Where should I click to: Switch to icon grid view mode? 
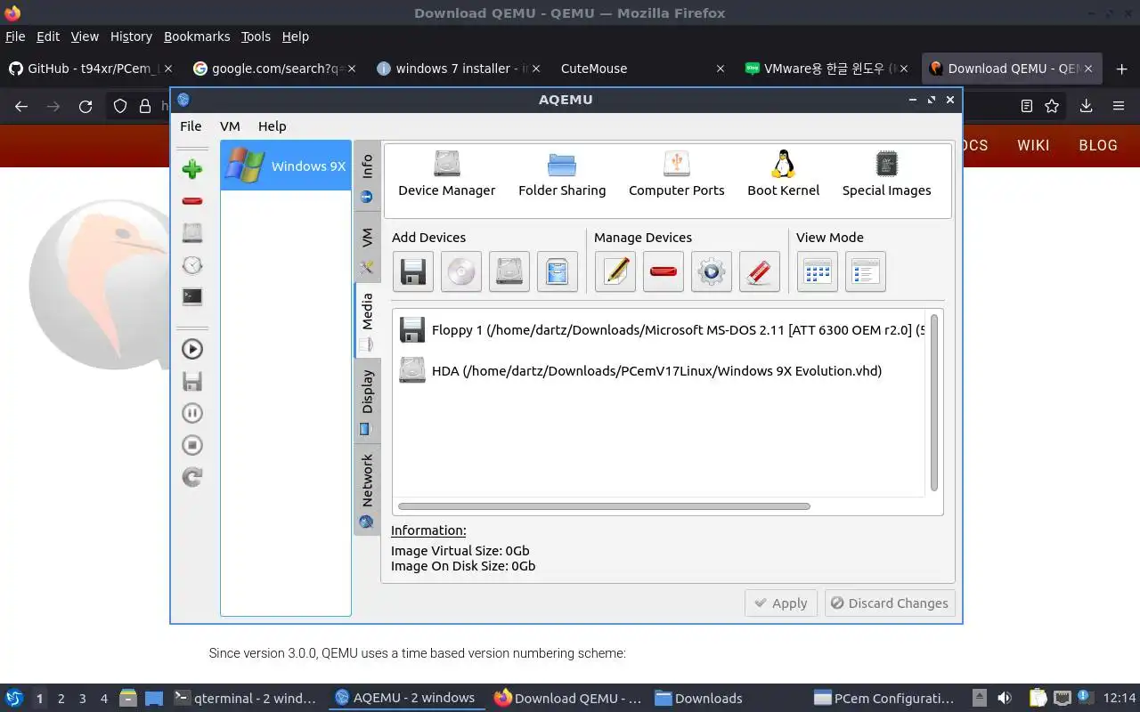818,271
